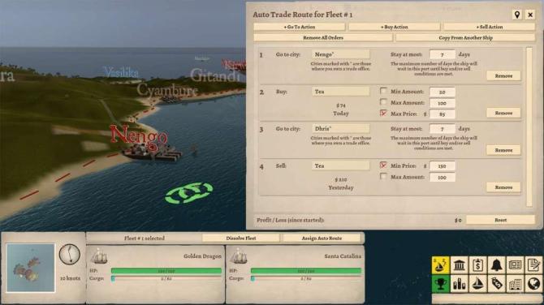Open the Dhris city dropdown in step 3
544x305 pixels.
pyautogui.click(x=341, y=129)
